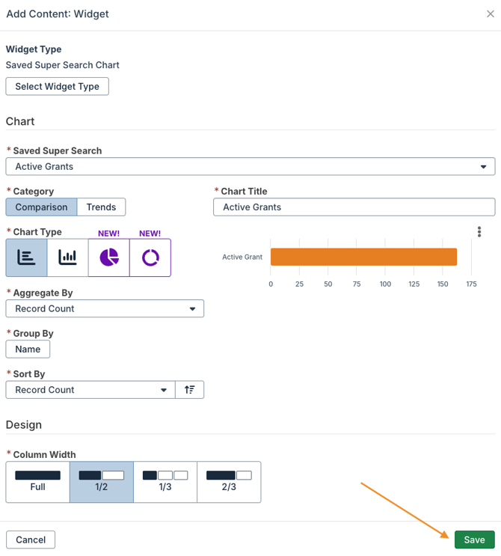Choose the donut chart type

(150, 257)
